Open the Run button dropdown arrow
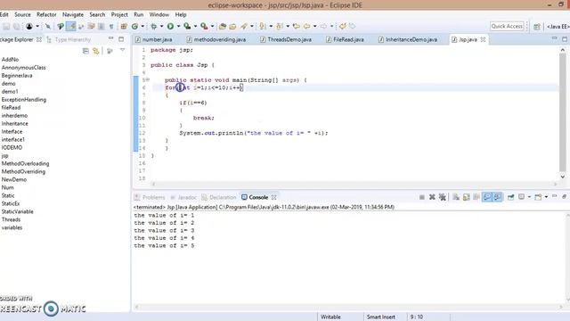The image size is (570, 321). click(178, 26)
